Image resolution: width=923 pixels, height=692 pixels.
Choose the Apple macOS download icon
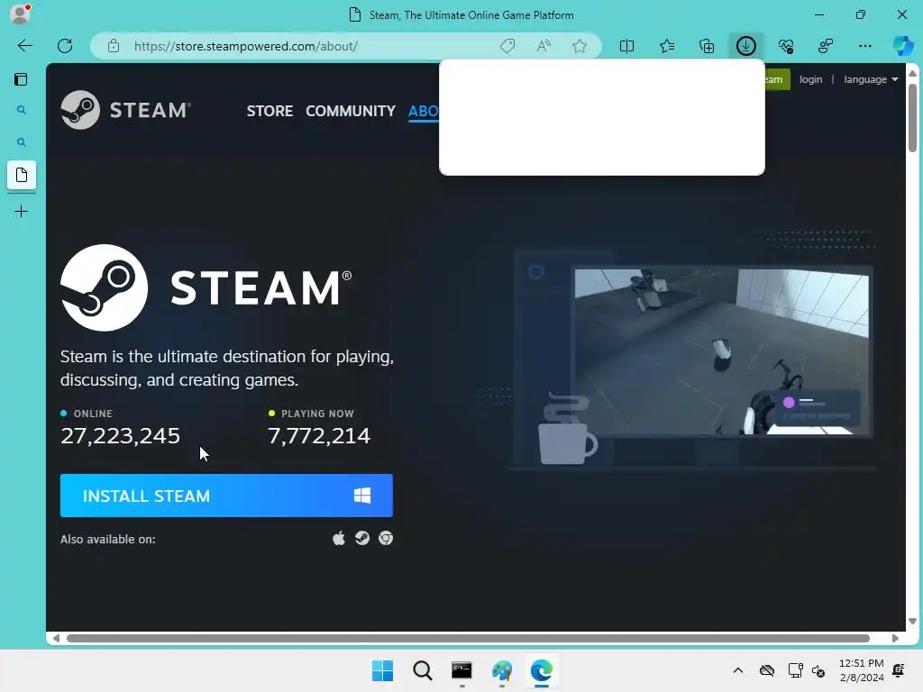point(339,539)
